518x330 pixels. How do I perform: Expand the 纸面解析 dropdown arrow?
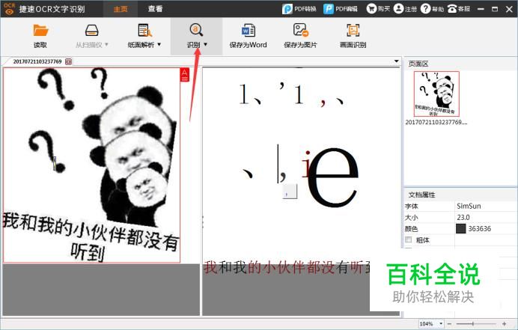coord(159,44)
